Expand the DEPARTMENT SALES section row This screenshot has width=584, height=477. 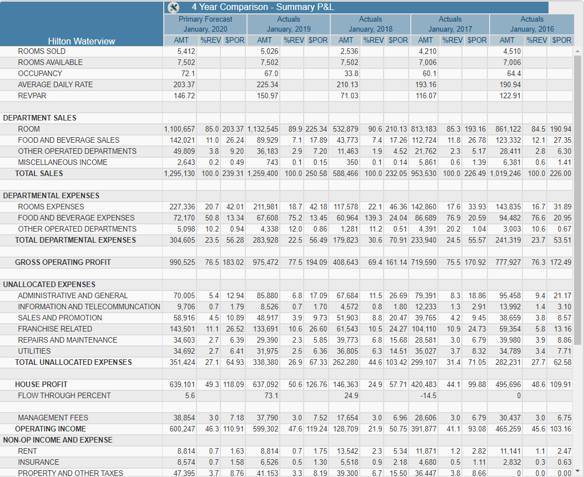click(40, 118)
